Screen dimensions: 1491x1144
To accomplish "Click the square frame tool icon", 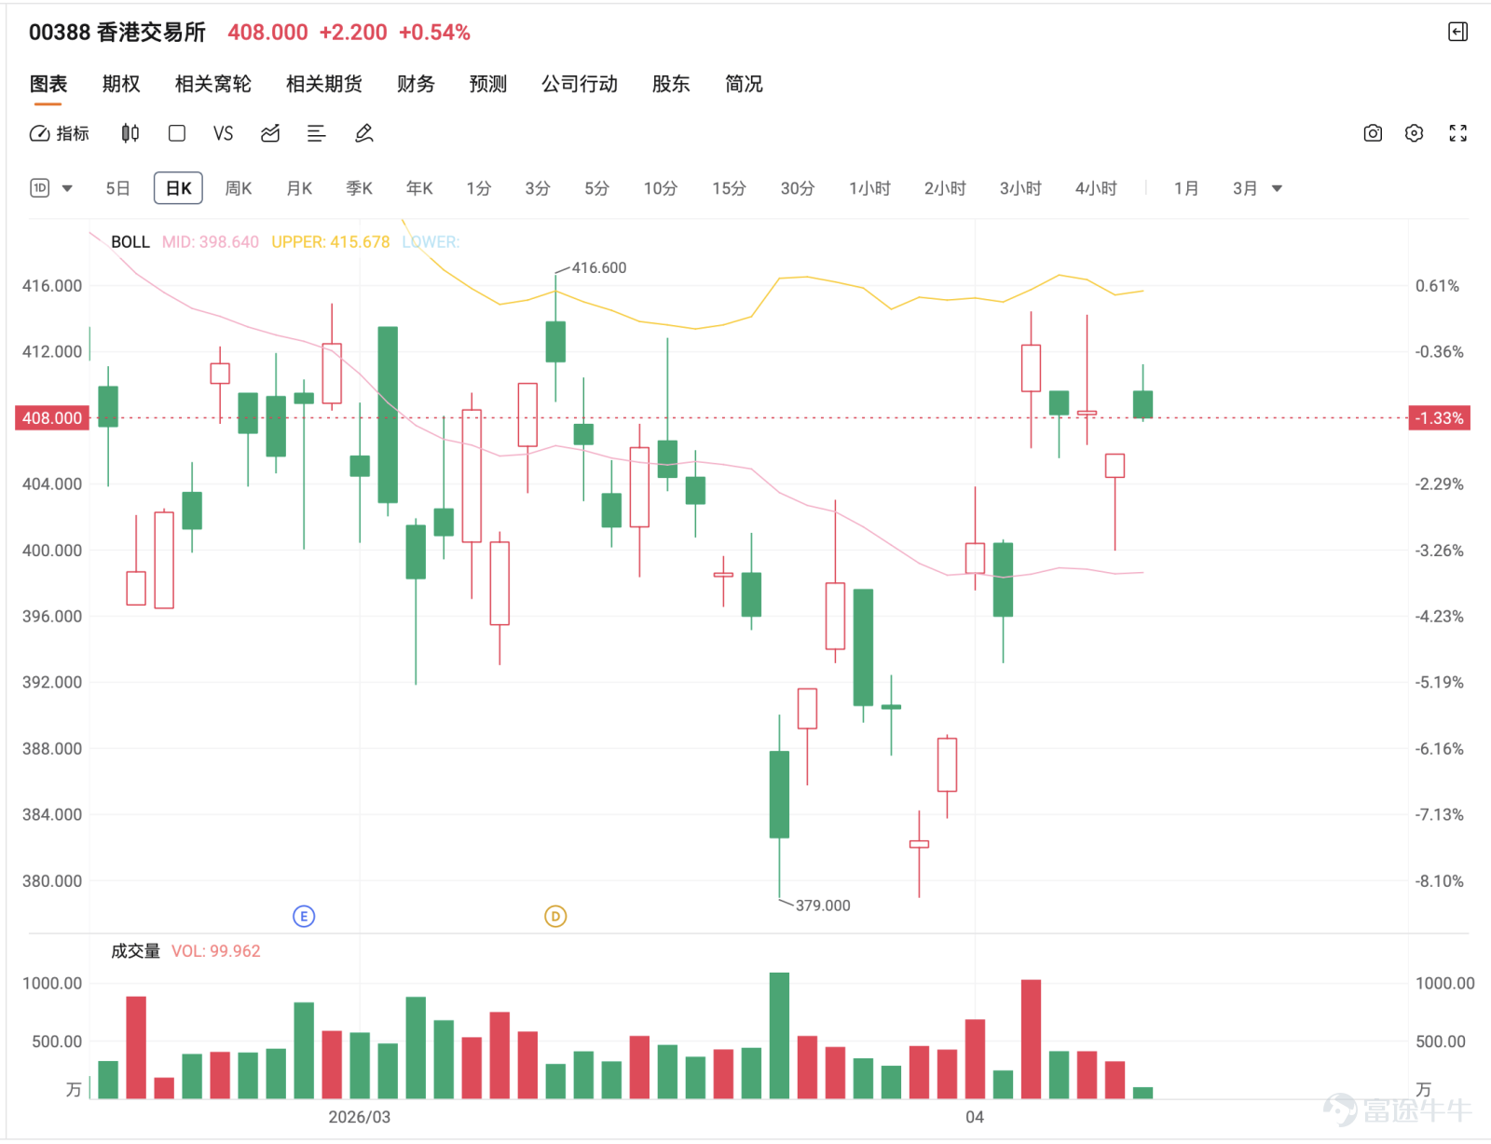I will pyautogui.click(x=177, y=133).
